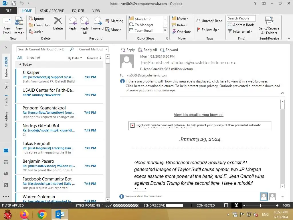Click the Search Current Mailbox field
Screen dimensions: 293x220
click(x=43, y=49)
